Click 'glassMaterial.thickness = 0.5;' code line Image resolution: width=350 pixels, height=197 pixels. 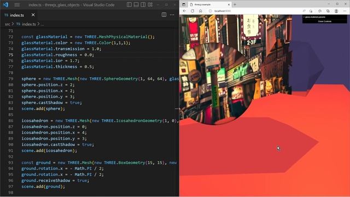click(57, 67)
